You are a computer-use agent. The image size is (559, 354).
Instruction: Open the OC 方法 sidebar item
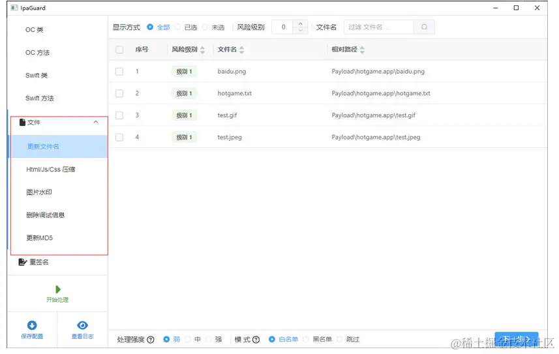(37, 52)
